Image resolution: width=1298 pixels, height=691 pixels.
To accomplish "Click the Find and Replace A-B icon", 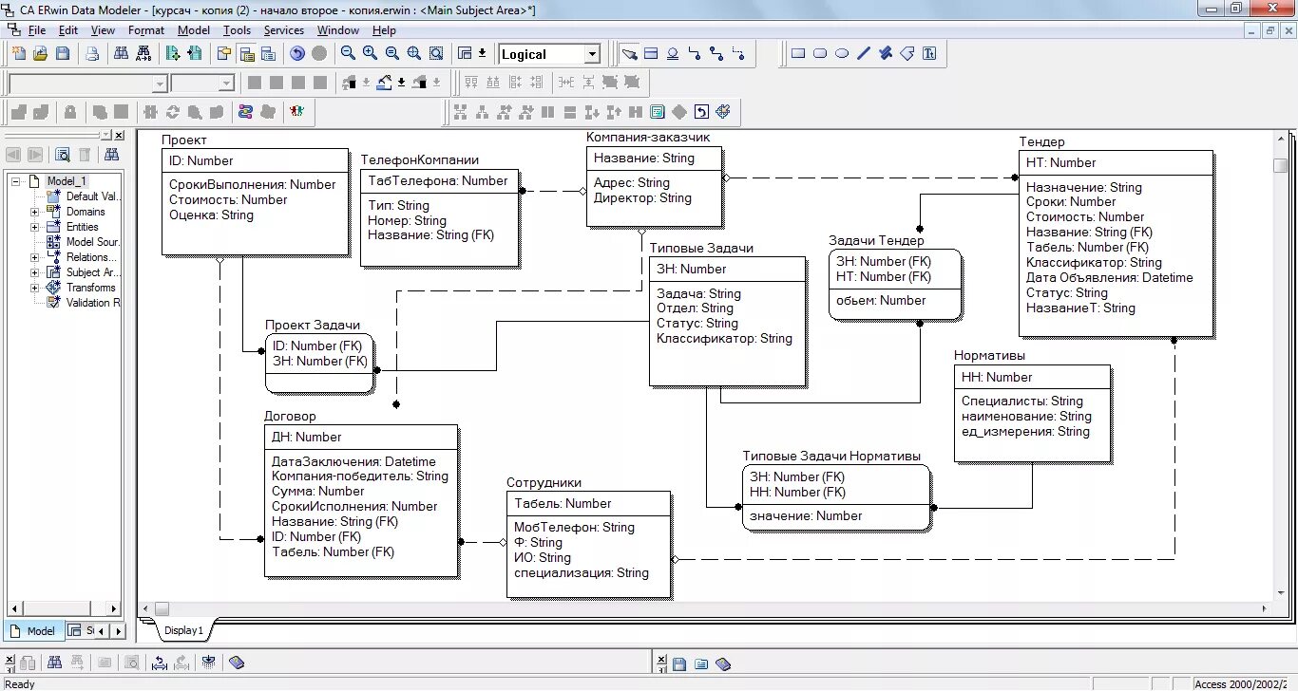I will click(143, 54).
